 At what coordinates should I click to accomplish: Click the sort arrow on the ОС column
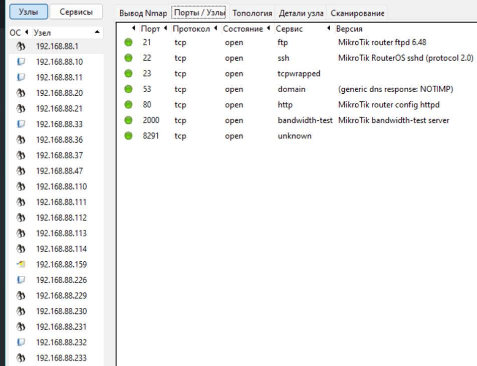pyautogui.click(x=26, y=33)
